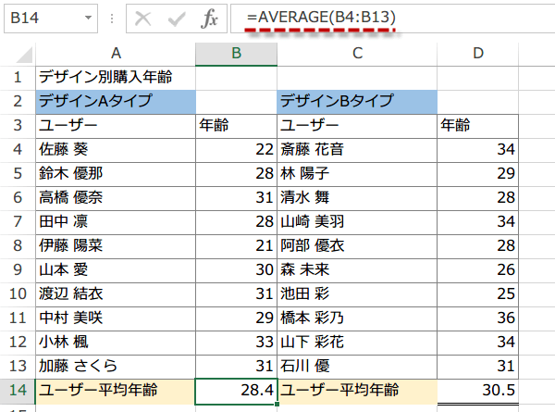This screenshot has height=412, width=555.
Task: Select row 3 header
Action: pyautogui.click(x=18, y=126)
